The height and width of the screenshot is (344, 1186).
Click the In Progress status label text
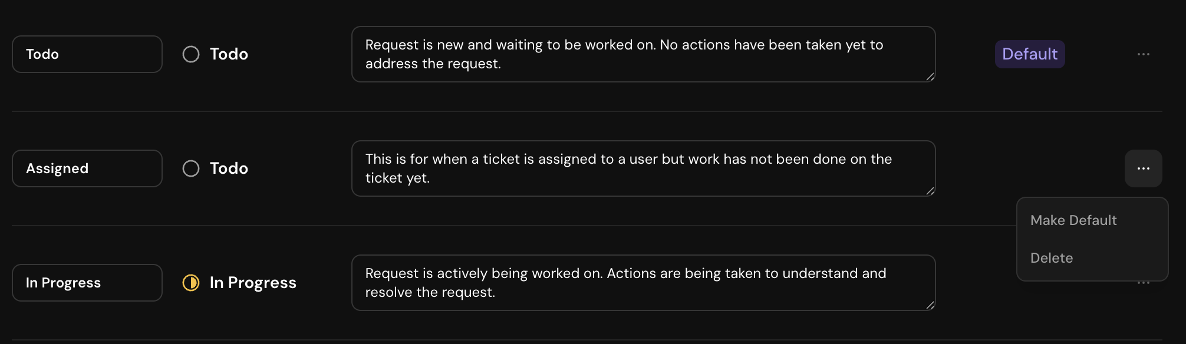click(x=253, y=283)
